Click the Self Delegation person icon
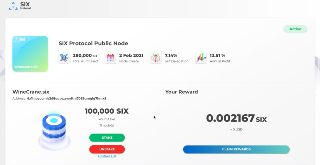Viewport: 320px width, 165px height. (156, 58)
